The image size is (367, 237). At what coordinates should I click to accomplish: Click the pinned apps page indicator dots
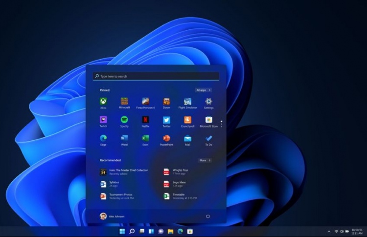[221, 124]
